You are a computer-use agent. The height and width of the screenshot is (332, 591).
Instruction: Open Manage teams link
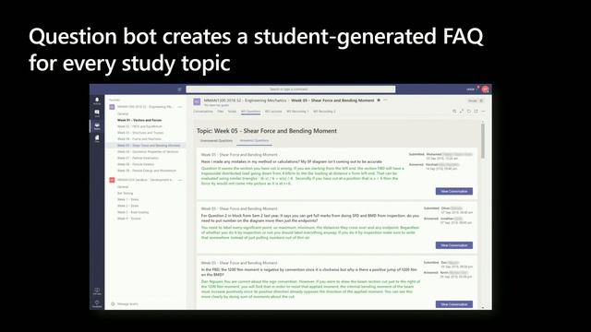(x=127, y=303)
